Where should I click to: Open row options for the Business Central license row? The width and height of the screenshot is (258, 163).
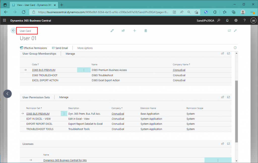[x=218, y=160]
